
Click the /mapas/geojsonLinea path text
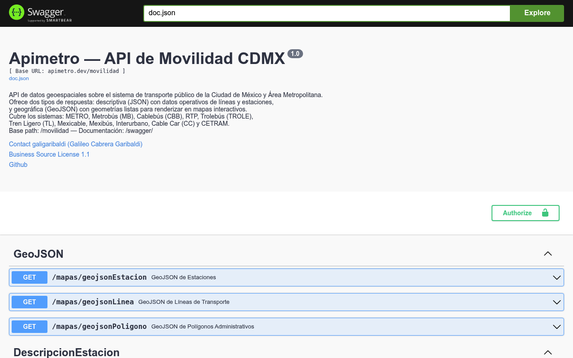point(93,302)
